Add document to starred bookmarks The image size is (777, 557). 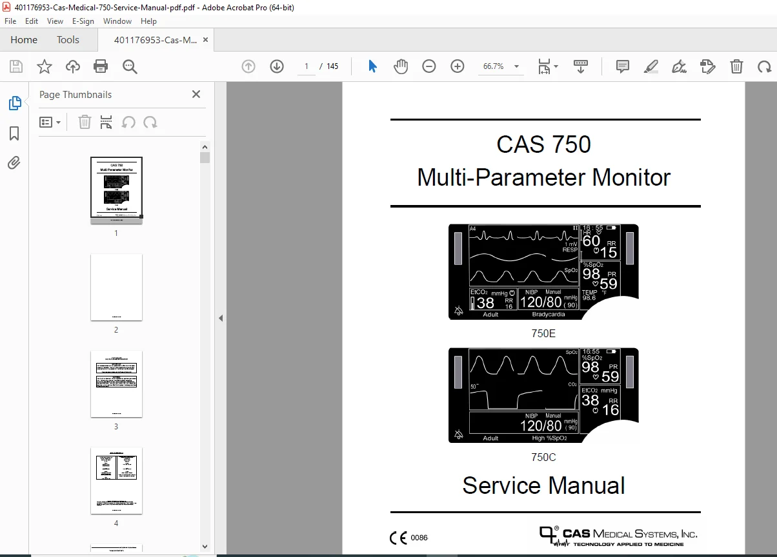point(45,66)
